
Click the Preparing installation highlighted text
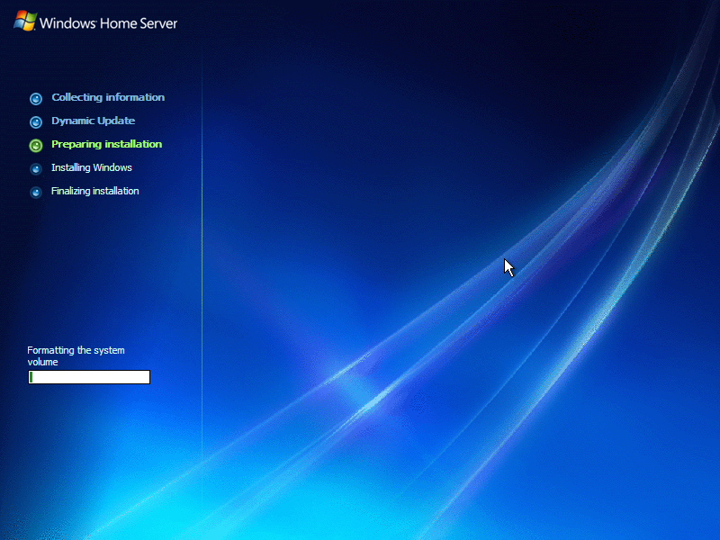tap(106, 144)
